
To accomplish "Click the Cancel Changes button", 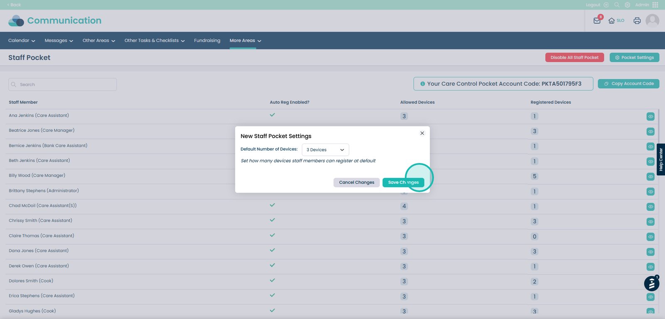I will (x=356, y=183).
